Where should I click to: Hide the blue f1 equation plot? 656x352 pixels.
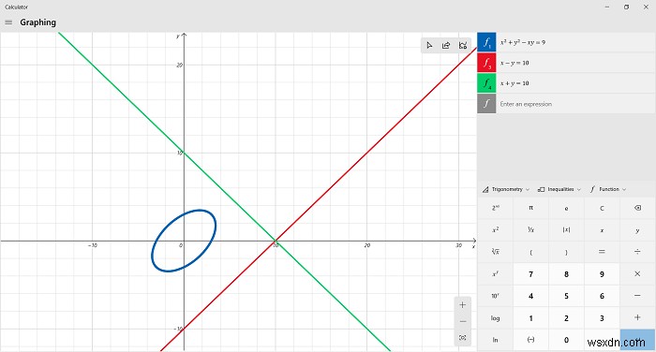coord(486,42)
